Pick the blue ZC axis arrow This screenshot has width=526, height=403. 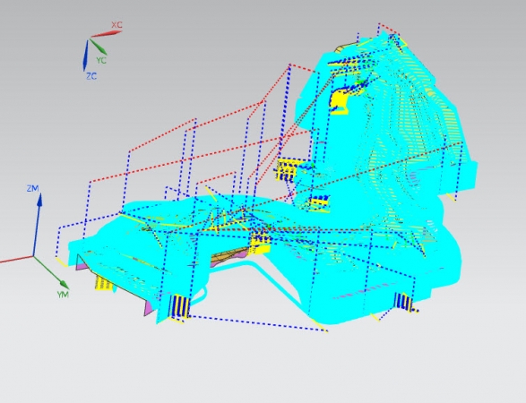pos(85,56)
